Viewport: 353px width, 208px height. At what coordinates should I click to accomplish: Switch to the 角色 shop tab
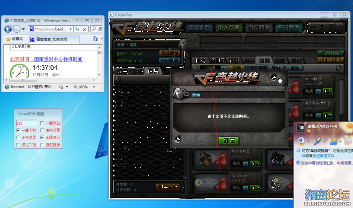click(x=249, y=61)
